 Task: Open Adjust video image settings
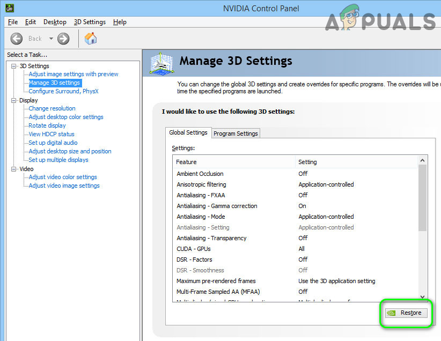64,186
